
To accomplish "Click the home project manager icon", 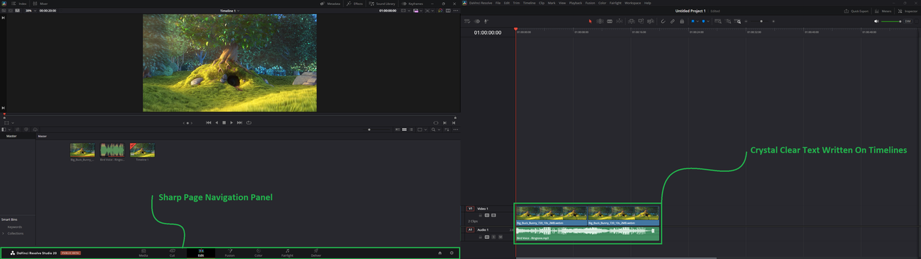I will pos(440,253).
